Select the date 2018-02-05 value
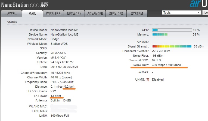 (64, 67)
